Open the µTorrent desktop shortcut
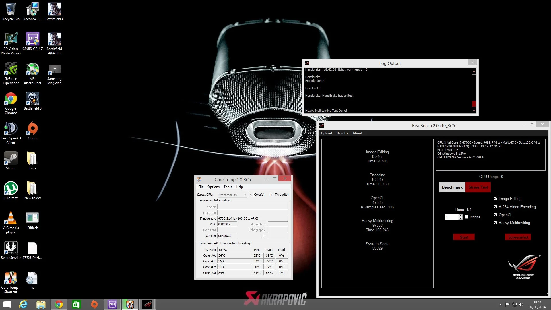 [11, 191]
